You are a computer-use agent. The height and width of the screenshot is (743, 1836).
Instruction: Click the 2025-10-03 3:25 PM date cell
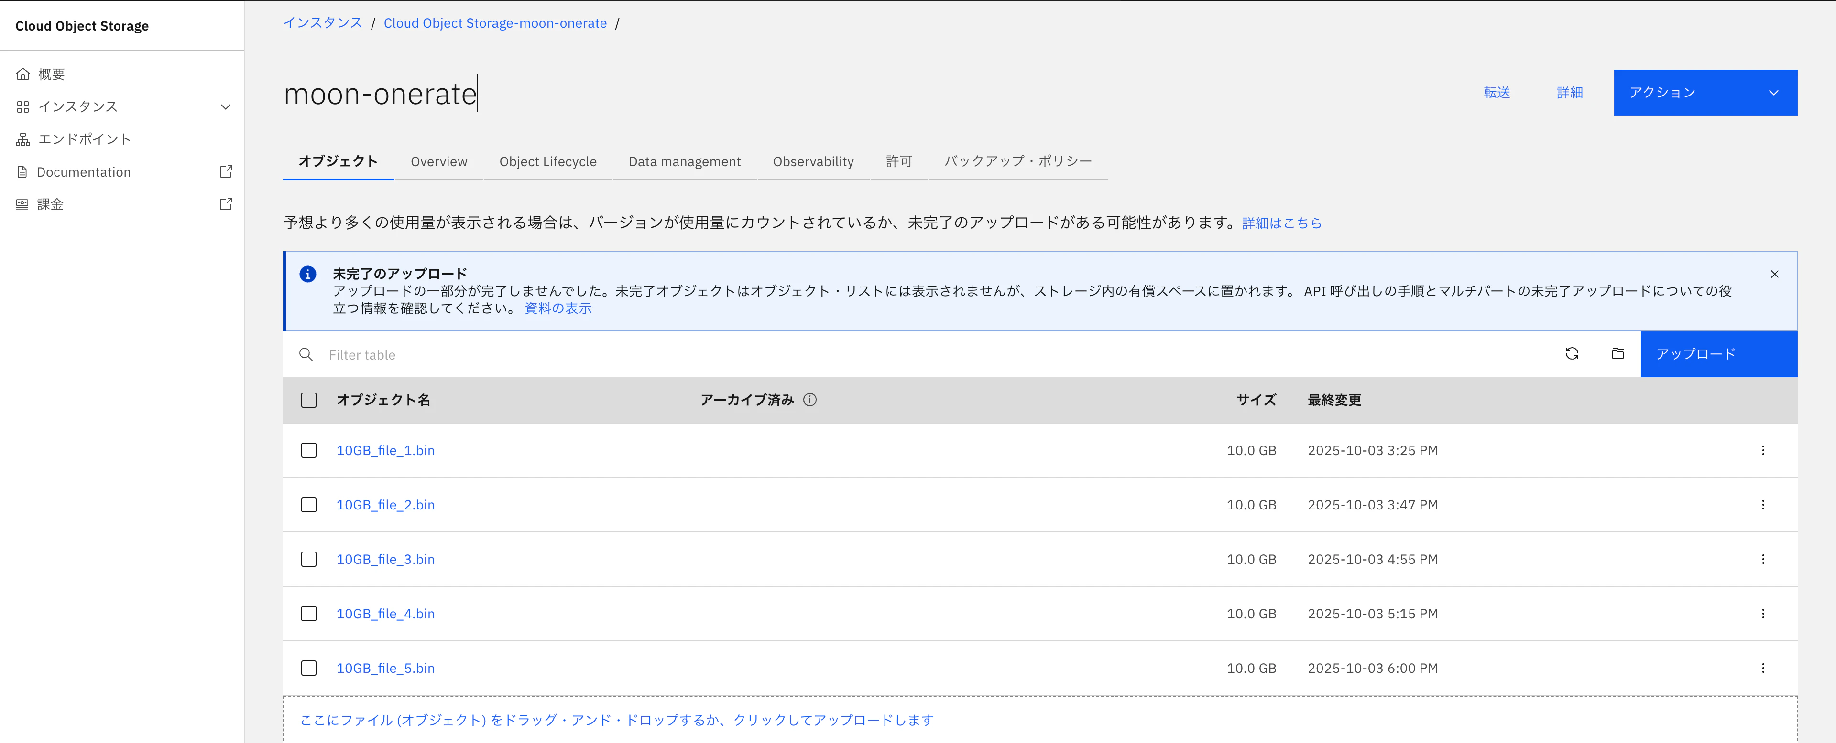[1373, 450]
